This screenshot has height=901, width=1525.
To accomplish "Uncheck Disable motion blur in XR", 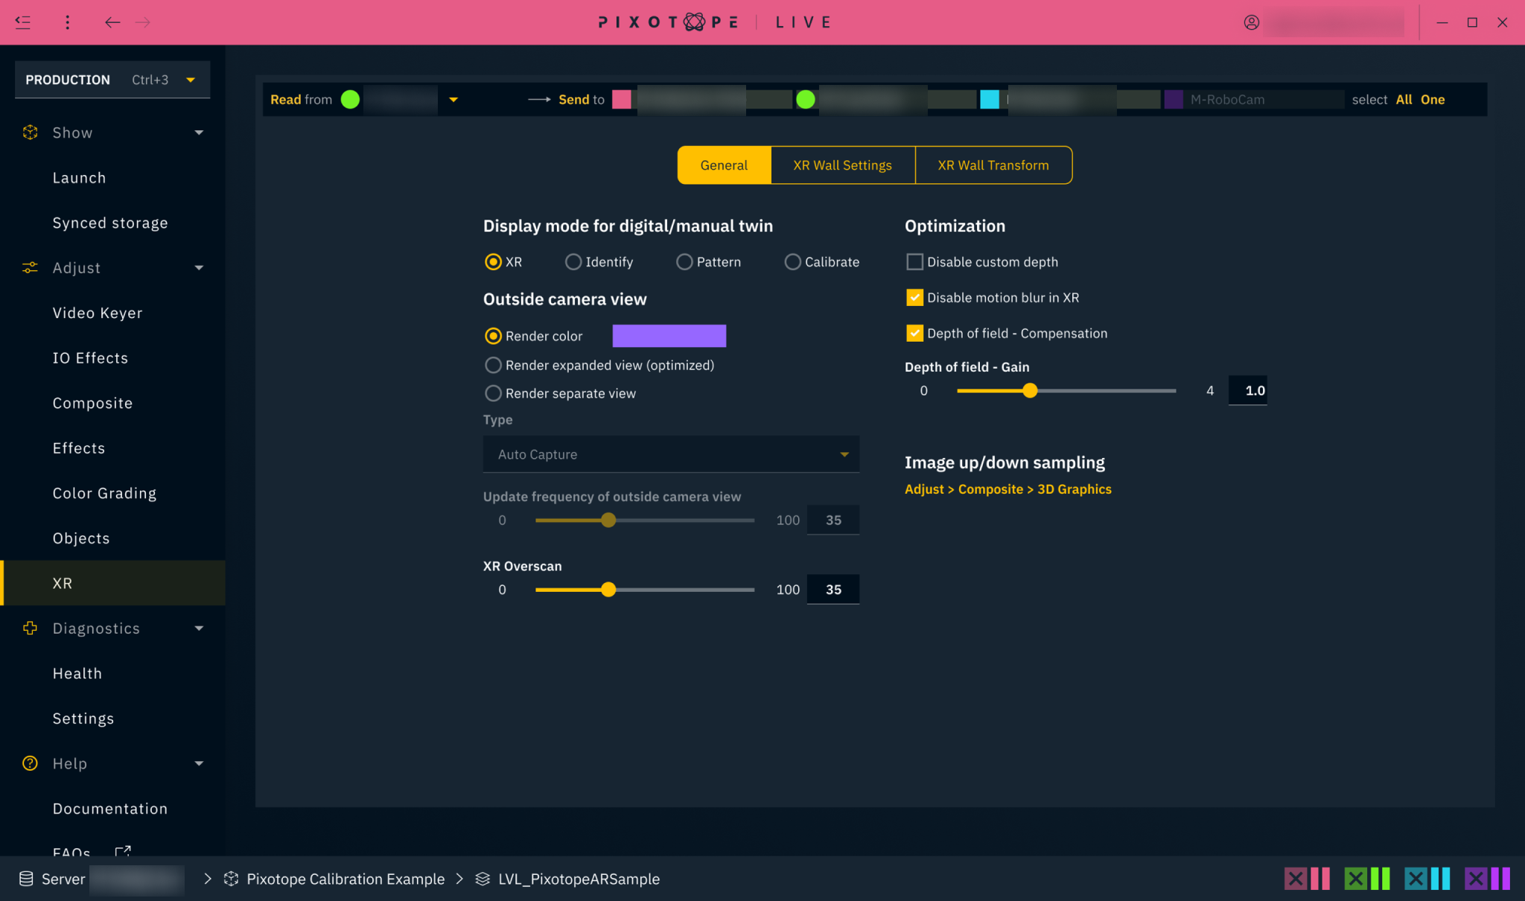I will click(x=914, y=298).
